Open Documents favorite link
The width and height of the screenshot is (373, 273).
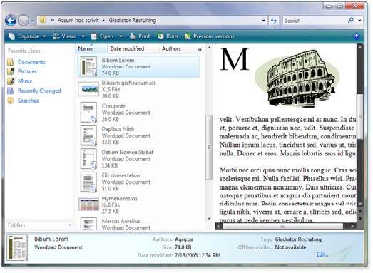[31, 62]
